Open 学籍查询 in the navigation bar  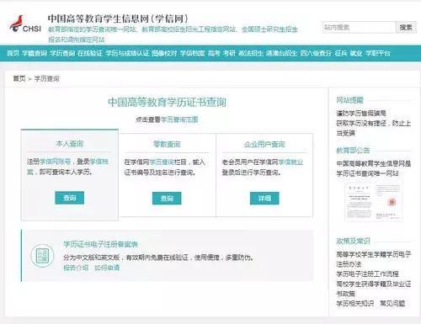(35, 53)
